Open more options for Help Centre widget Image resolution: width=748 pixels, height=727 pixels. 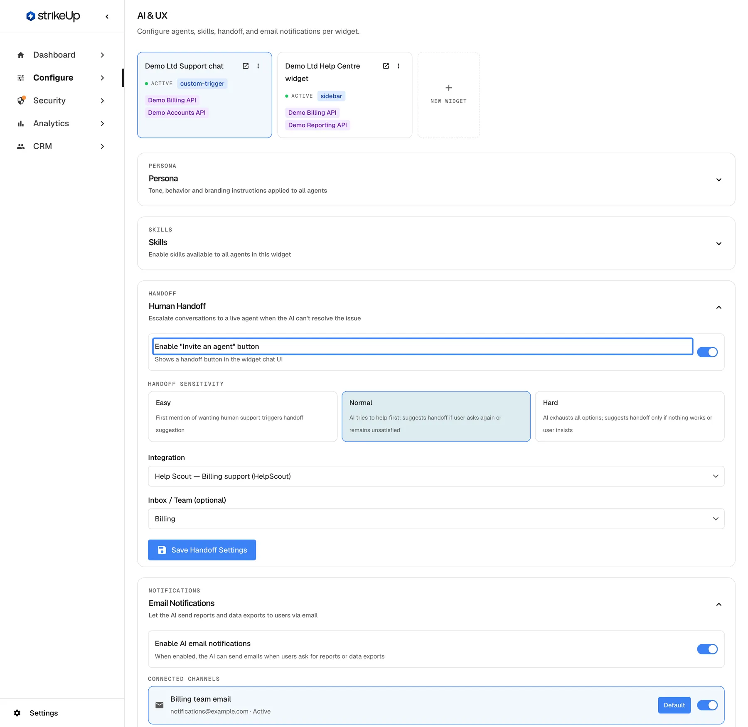(x=398, y=66)
